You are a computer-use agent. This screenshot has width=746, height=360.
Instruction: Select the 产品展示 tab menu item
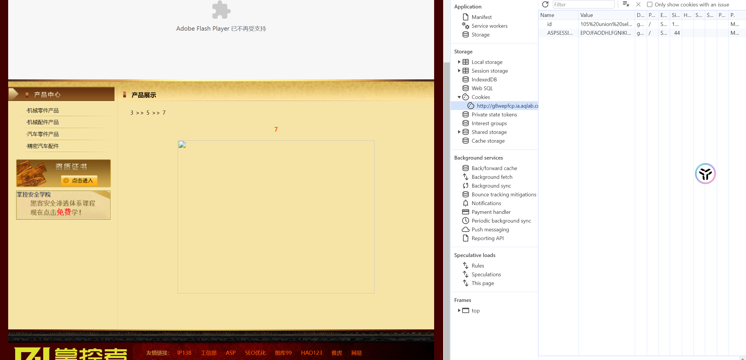144,95
